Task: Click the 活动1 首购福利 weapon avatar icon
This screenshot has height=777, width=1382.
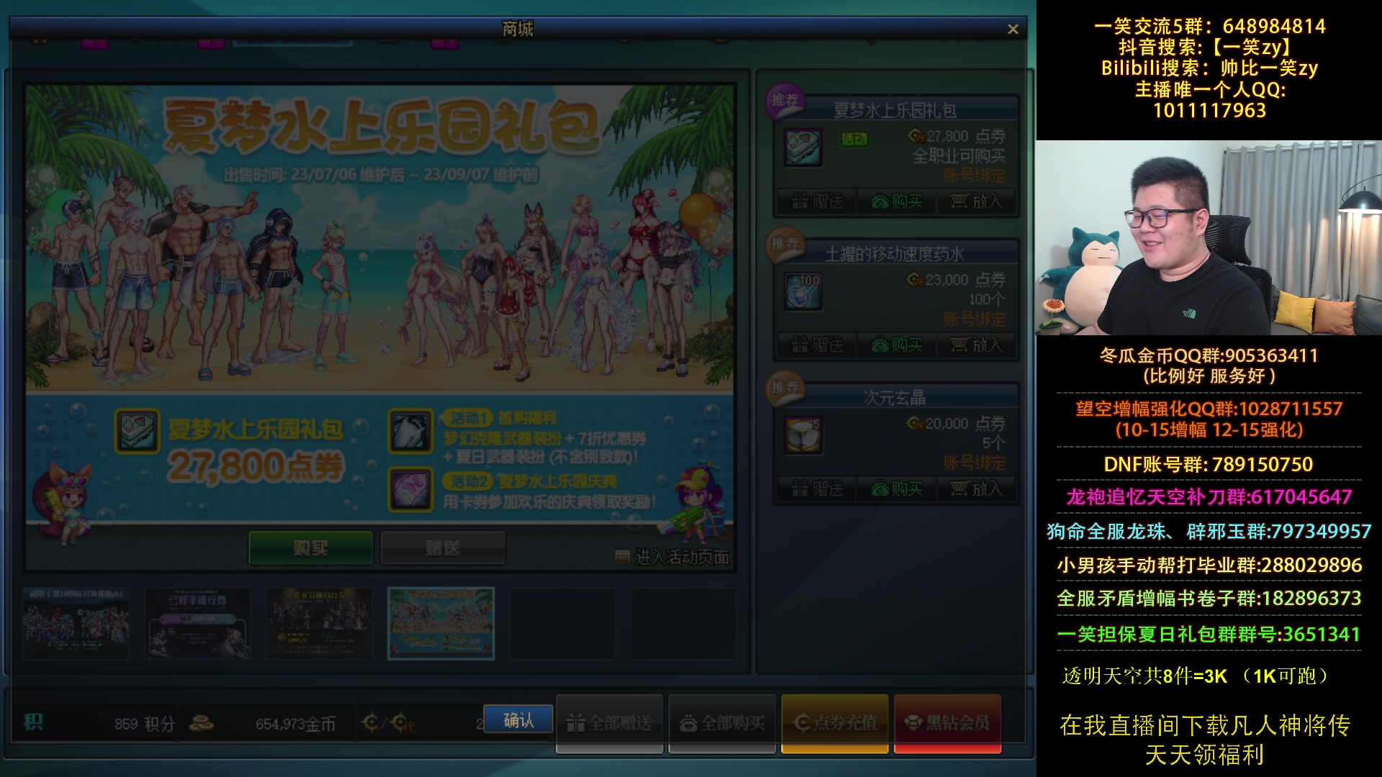Action: (x=411, y=430)
